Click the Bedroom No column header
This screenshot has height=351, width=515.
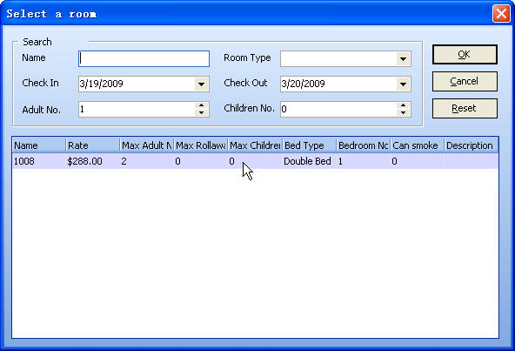click(x=364, y=145)
